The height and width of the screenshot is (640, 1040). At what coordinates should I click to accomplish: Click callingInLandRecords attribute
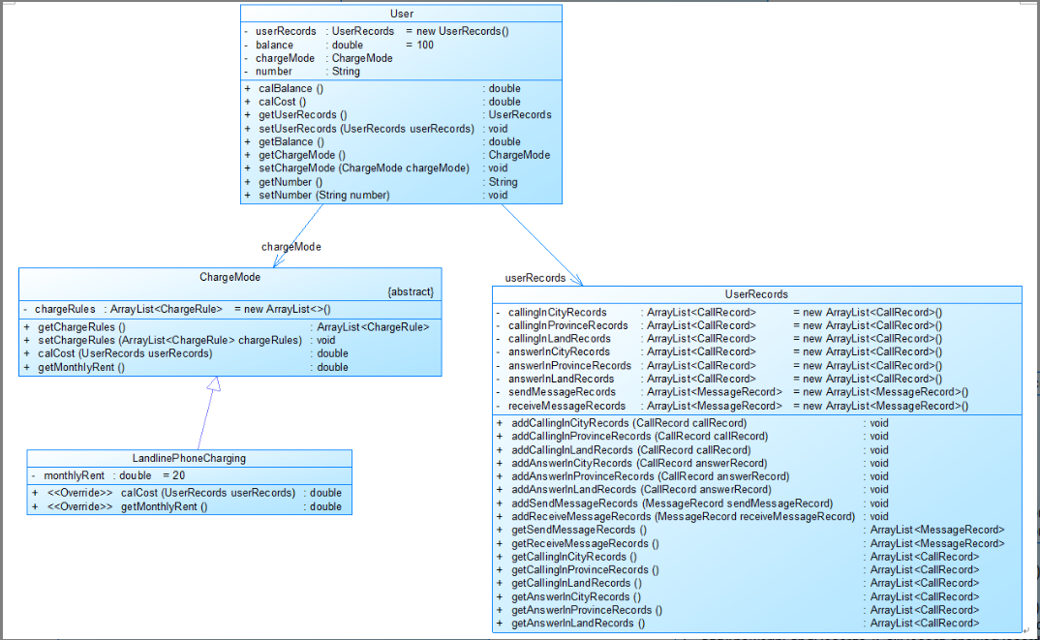click(x=719, y=339)
